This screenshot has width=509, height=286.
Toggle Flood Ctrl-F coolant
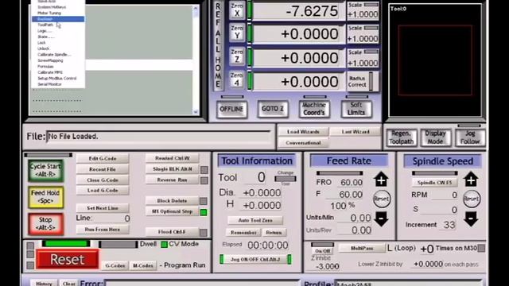tap(172, 232)
